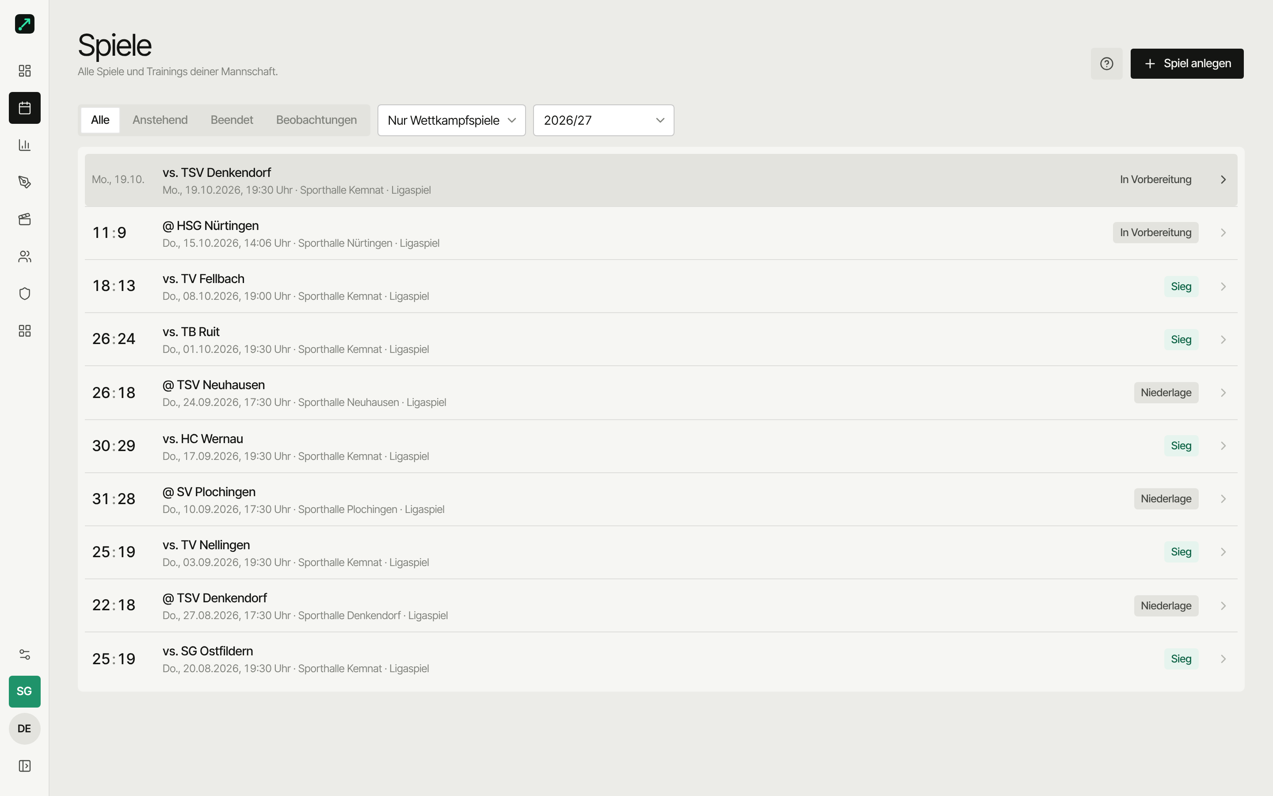Expand the 2026/27 season dropdown

point(603,121)
